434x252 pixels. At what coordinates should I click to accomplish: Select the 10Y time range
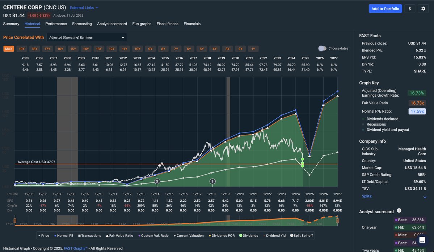pos(137,49)
